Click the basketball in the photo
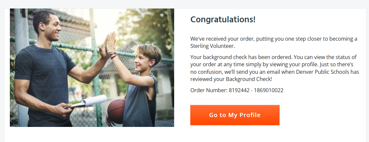 tap(117, 111)
